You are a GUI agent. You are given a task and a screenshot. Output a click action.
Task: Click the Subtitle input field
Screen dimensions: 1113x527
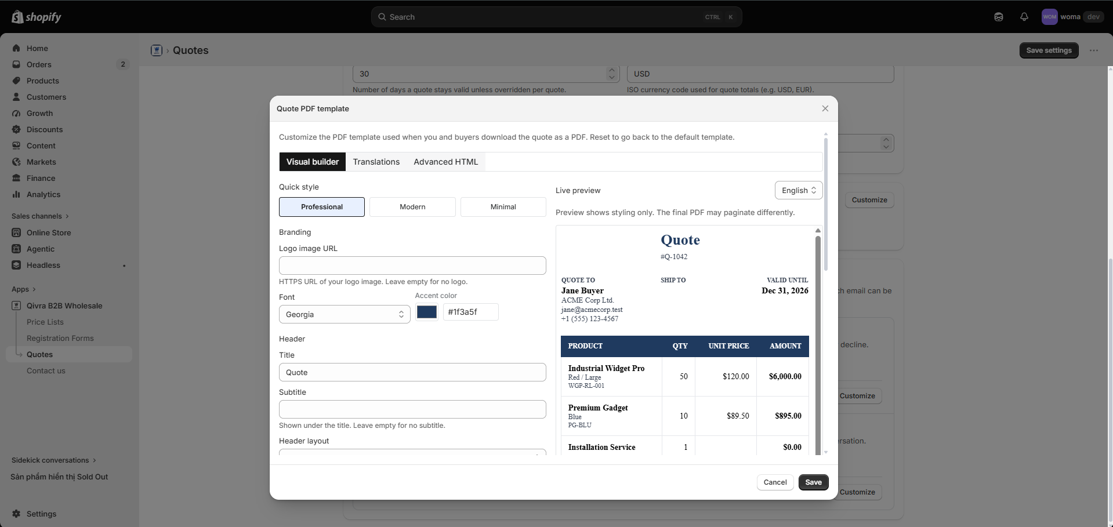tap(412, 409)
